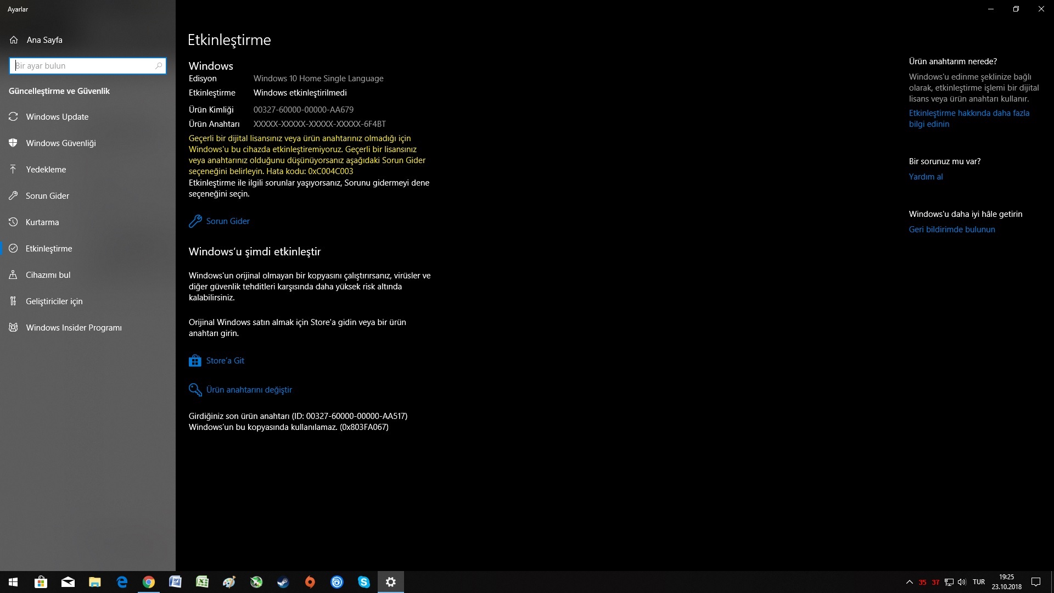
Task: Click error text 'Hata kodu: 0xC004C003'
Action: [310, 171]
